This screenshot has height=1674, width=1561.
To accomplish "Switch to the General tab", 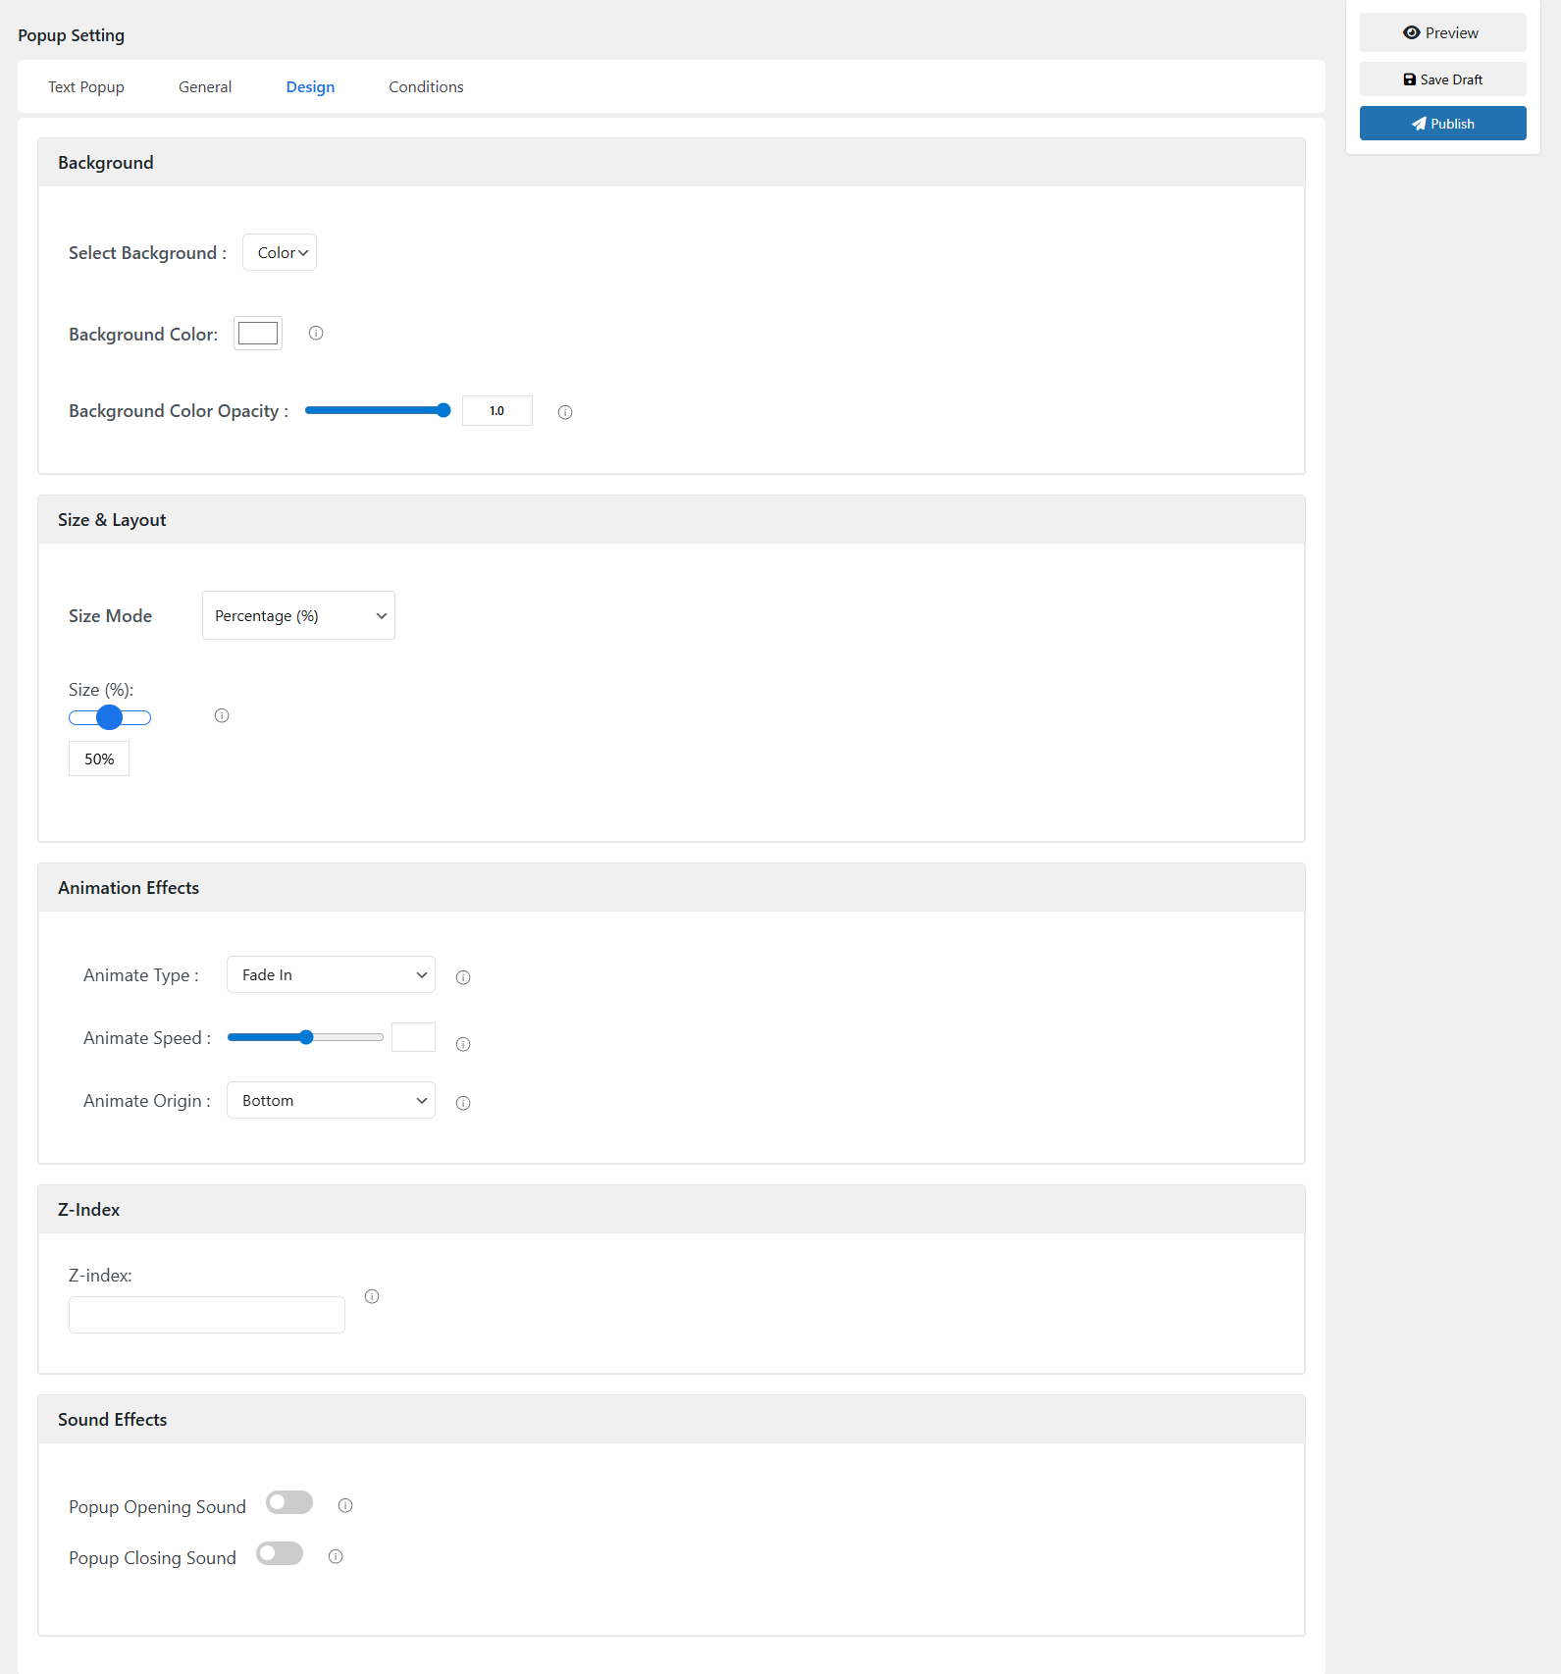I will (x=205, y=86).
